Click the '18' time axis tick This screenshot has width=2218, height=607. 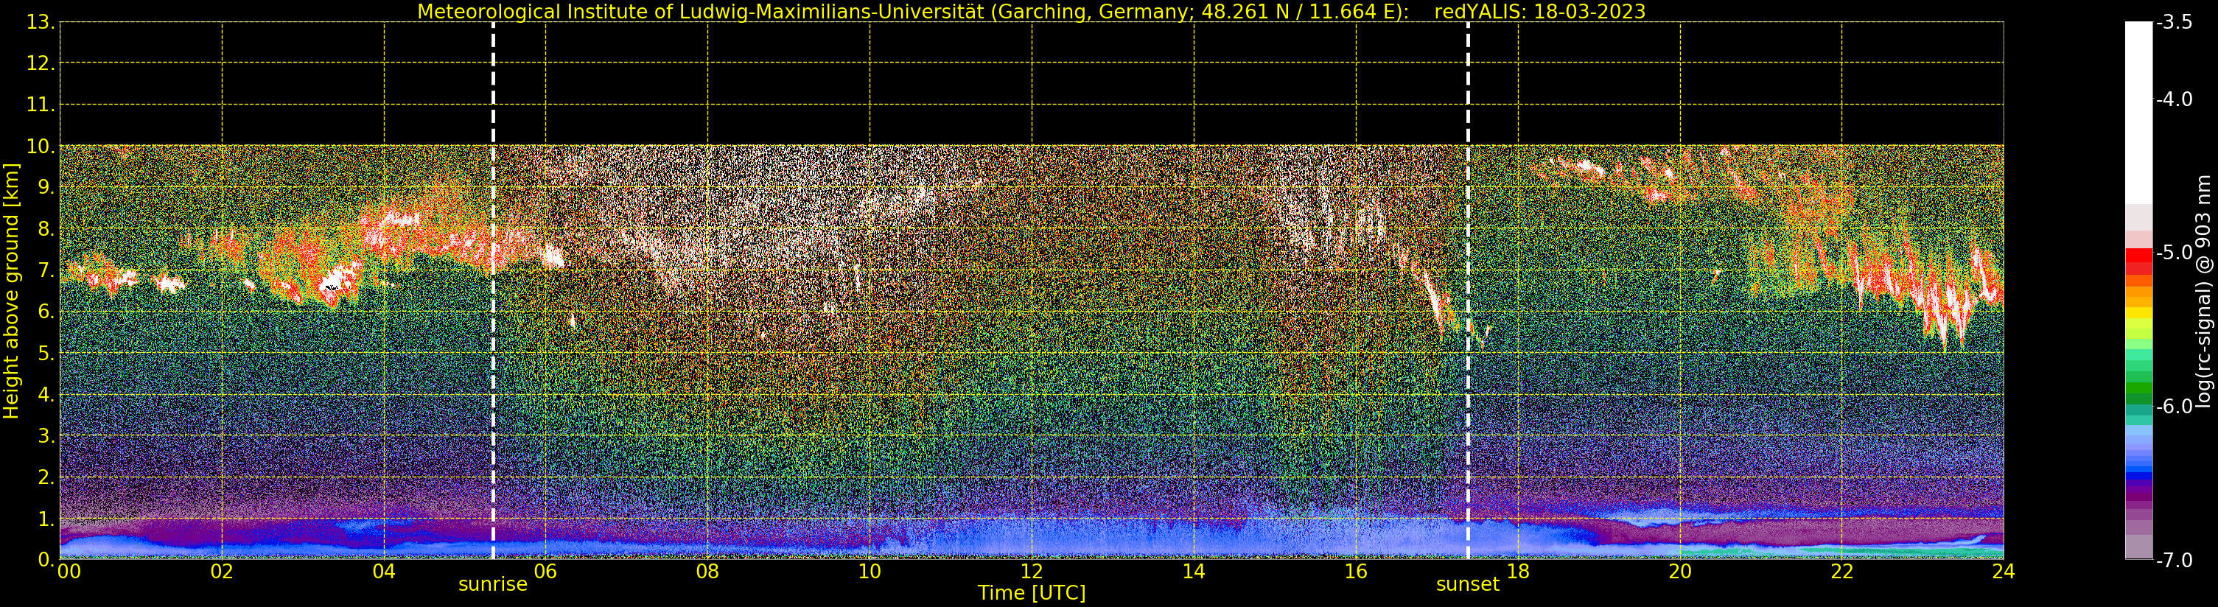point(1518,572)
